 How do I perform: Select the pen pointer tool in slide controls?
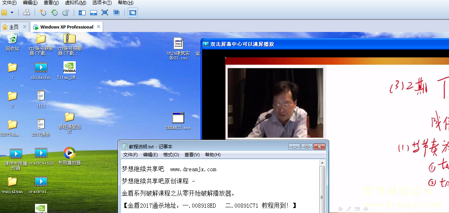349,209
